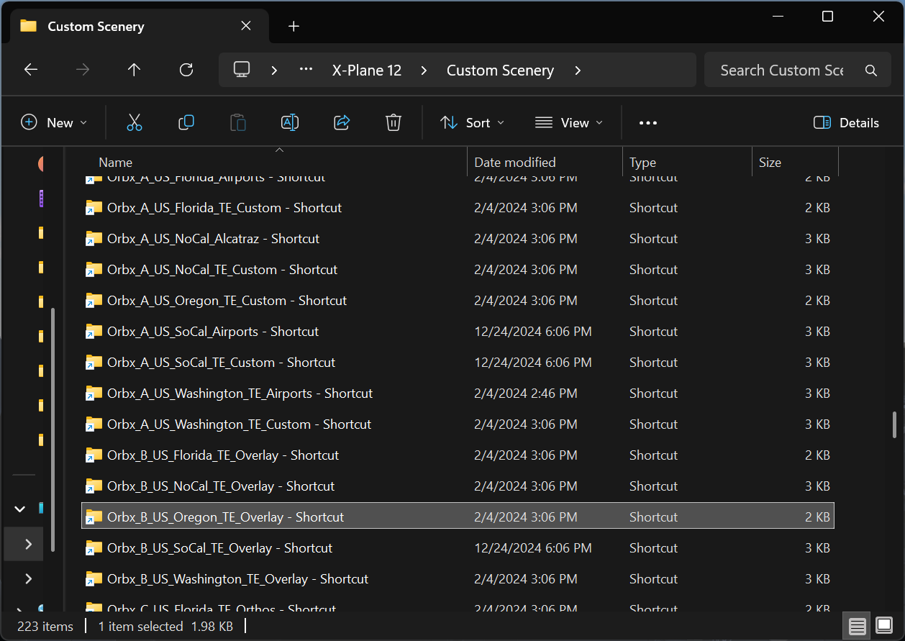The height and width of the screenshot is (641, 905).
Task: Sort by Name column header
Action: pyautogui.click(x=280, y=162)
